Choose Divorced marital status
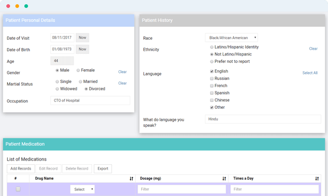Screen dimensions: 328x196 pyautogui.click(x=86, y=89)
